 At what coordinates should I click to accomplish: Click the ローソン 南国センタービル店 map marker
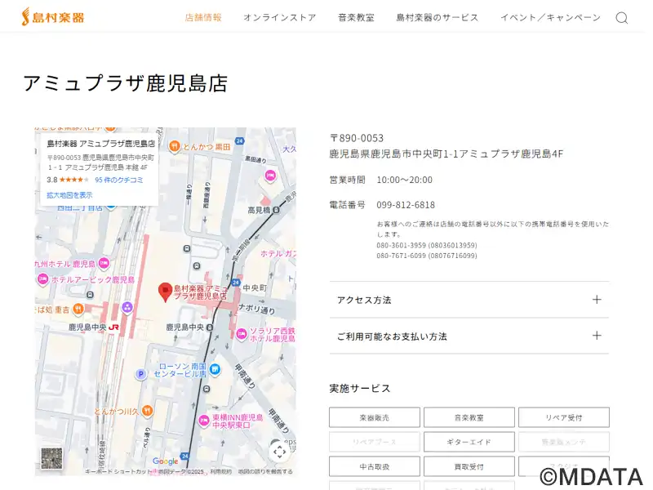pos(215,369)
